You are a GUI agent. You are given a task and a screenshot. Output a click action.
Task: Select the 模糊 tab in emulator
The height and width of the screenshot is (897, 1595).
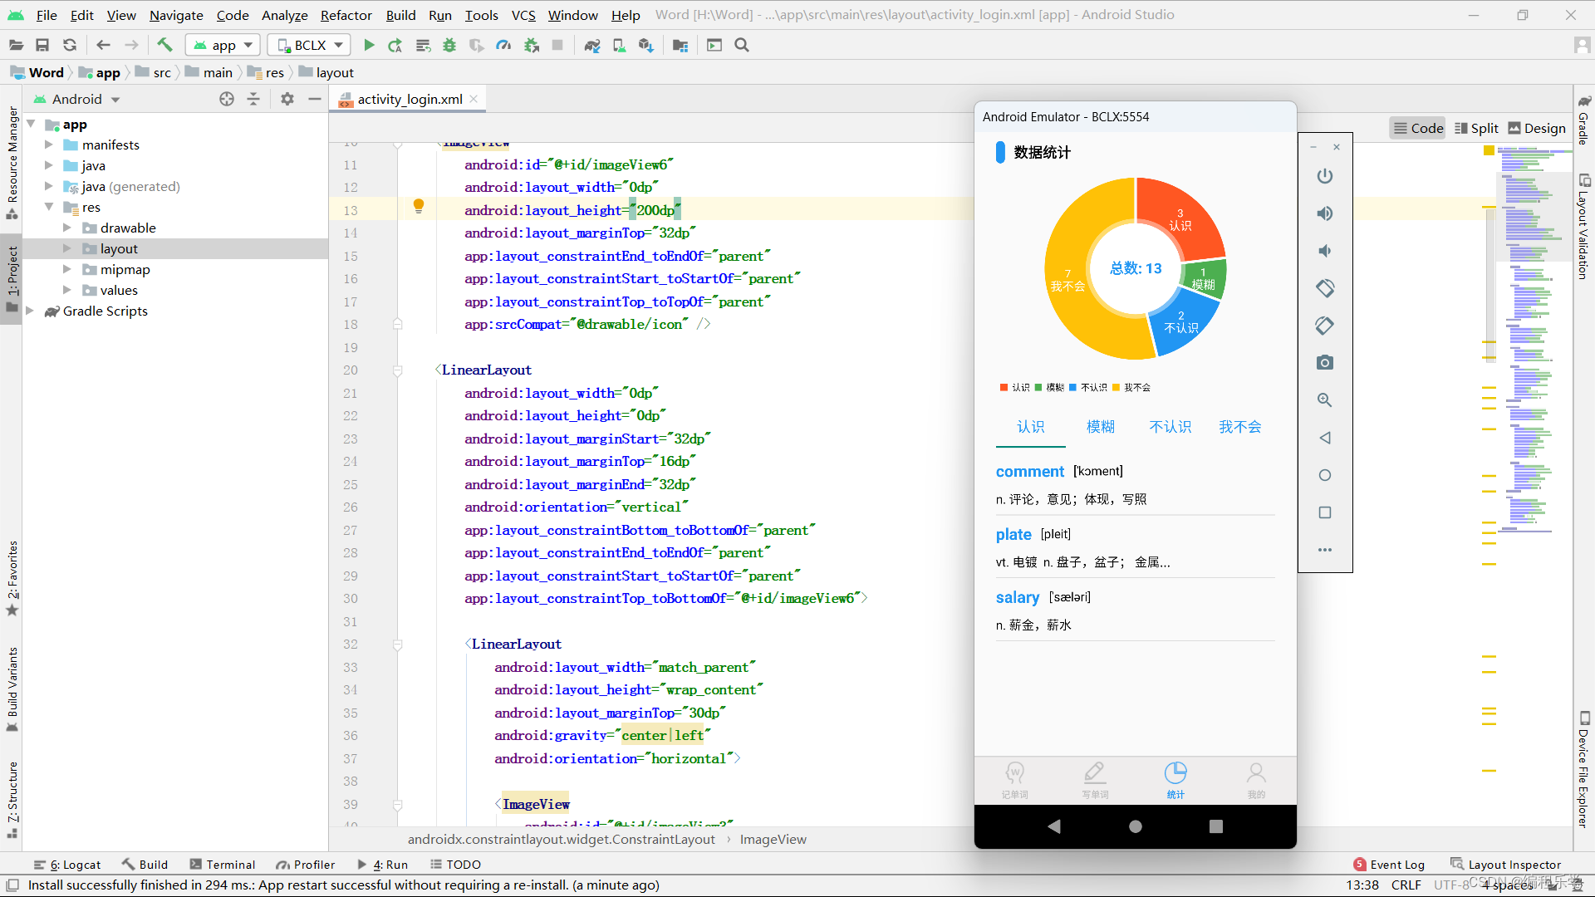(1100, 427)
